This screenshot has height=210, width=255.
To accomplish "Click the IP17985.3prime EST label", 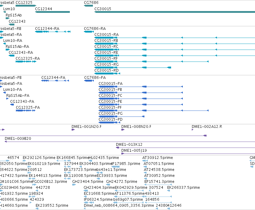I will click(x=126, y=164).
